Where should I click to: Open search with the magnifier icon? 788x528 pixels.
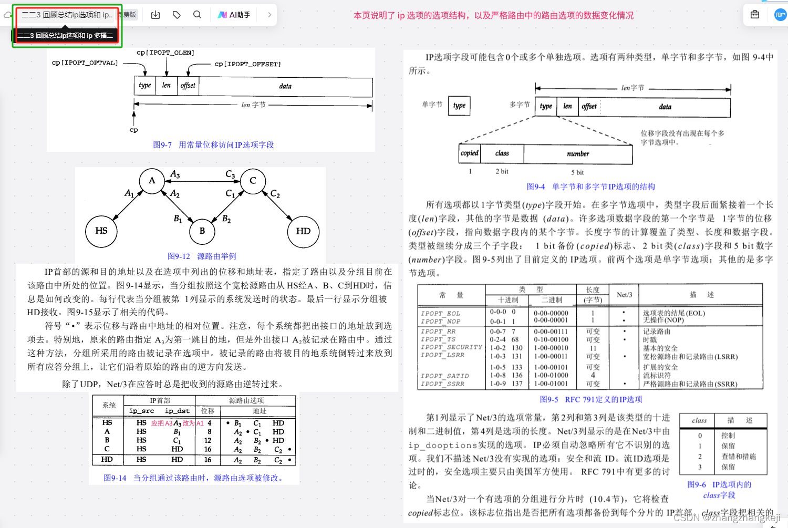(x=197, y=15)
